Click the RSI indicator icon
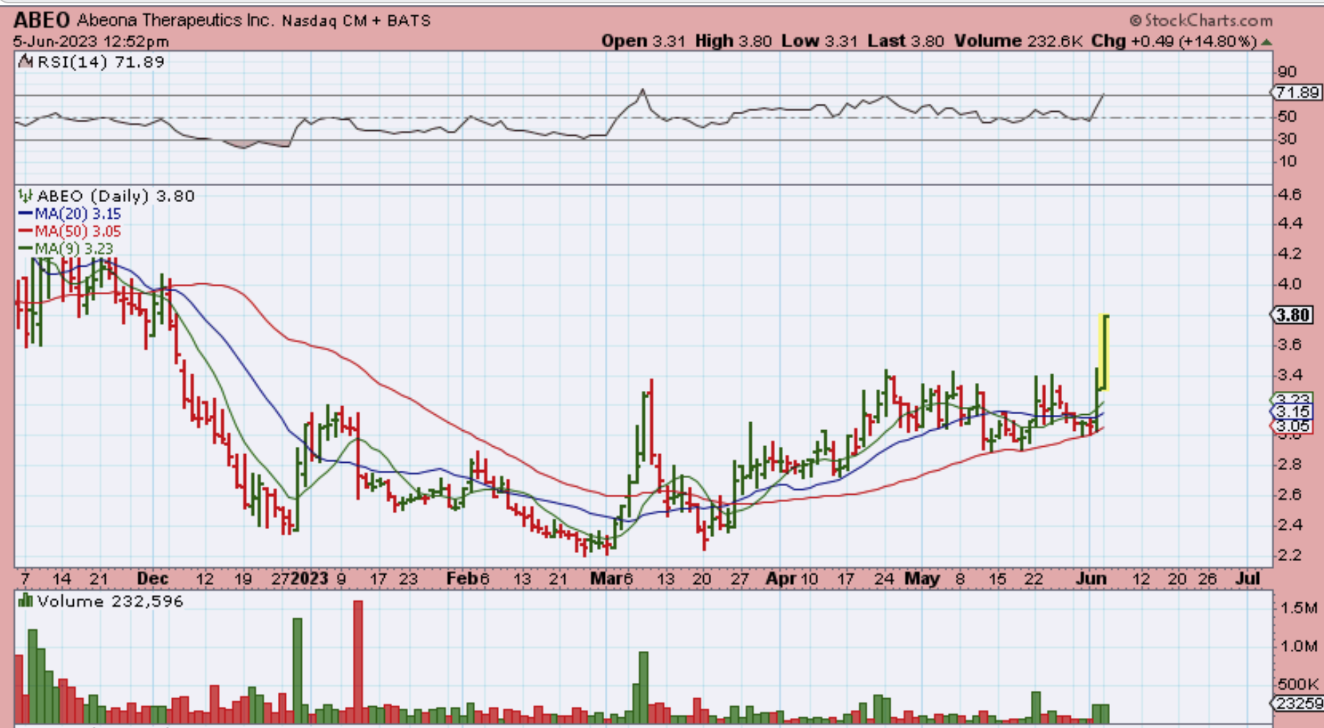Viewport: 1324px width, 728px height. point(25,62)
